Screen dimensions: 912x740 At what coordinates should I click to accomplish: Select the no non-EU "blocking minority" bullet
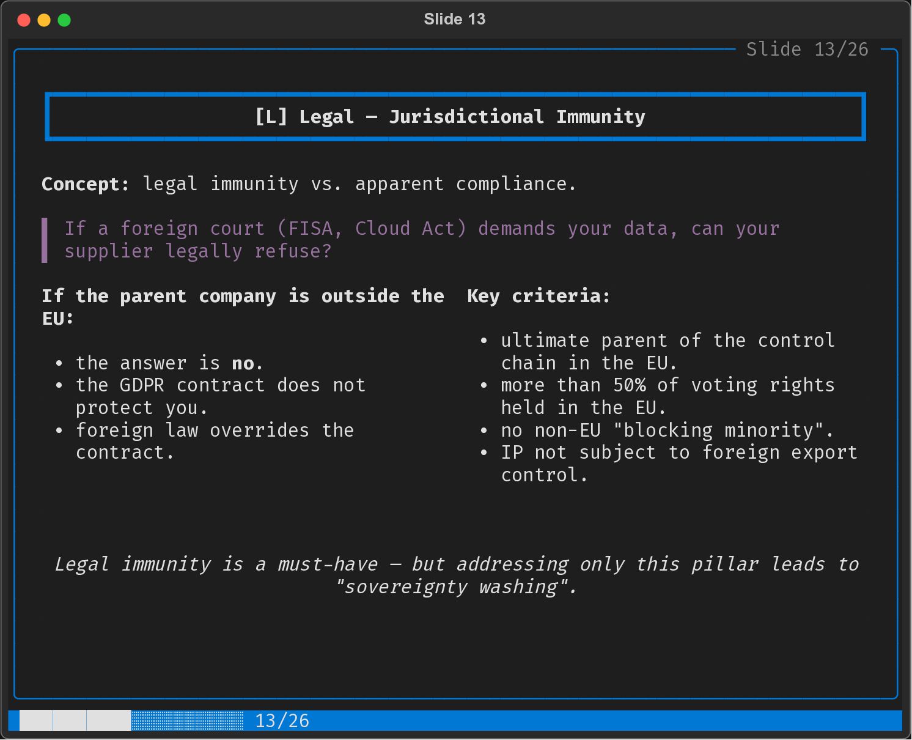coord(666,431)
